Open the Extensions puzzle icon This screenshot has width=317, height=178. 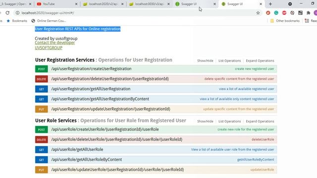308,13
